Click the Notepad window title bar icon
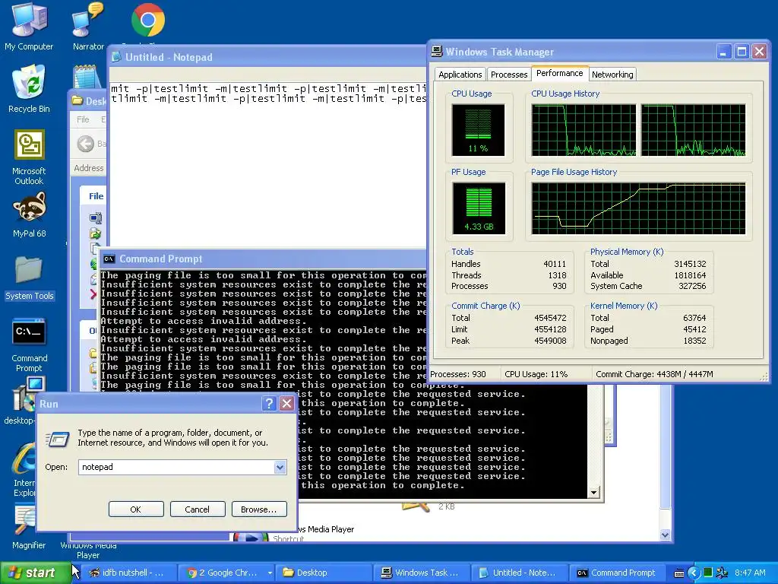Screen dimensions: 778x584 (116, 57)
